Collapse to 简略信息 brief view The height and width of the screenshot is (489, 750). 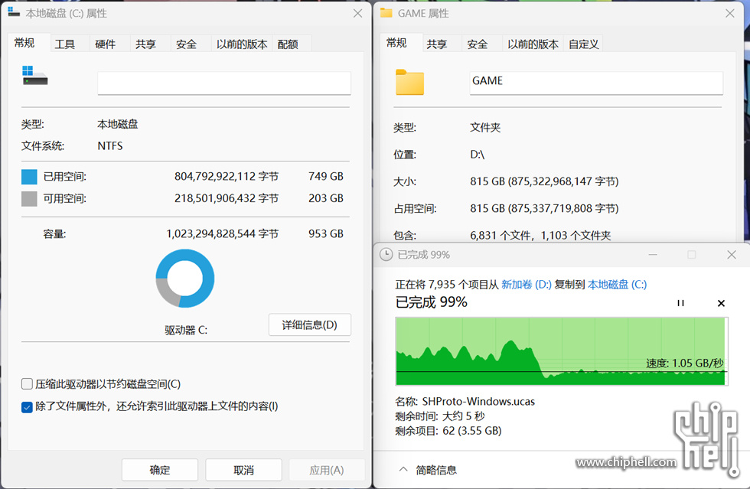[428, 470]
